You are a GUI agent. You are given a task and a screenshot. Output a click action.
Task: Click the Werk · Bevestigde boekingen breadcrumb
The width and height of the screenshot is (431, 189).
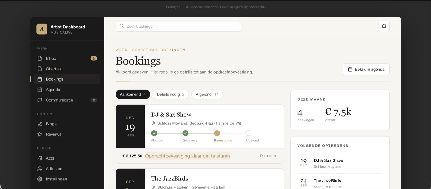[150, 50]
